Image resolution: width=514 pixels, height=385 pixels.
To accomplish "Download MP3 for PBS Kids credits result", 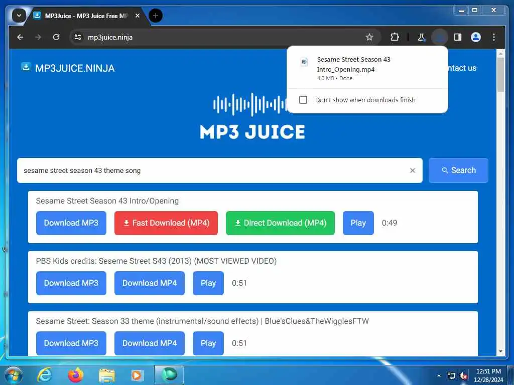I will 71,283.
